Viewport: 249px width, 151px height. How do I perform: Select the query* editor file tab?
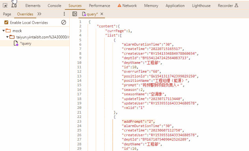click(x=92, y=14)
